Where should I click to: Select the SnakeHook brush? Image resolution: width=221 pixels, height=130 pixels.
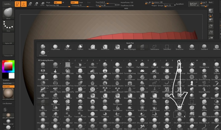tap(130, 108)
